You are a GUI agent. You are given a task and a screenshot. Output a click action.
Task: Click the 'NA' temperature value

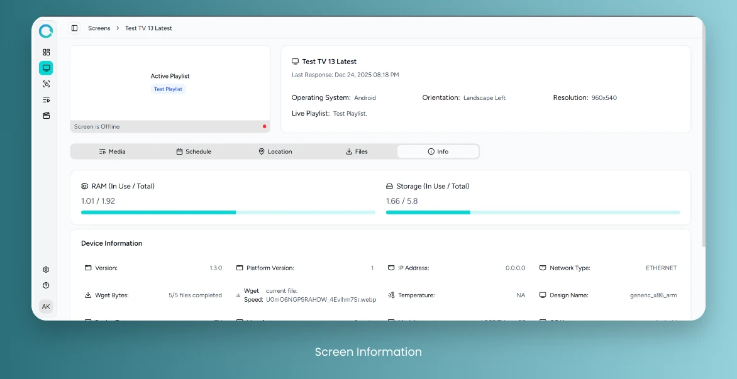(x=521, y=295)
